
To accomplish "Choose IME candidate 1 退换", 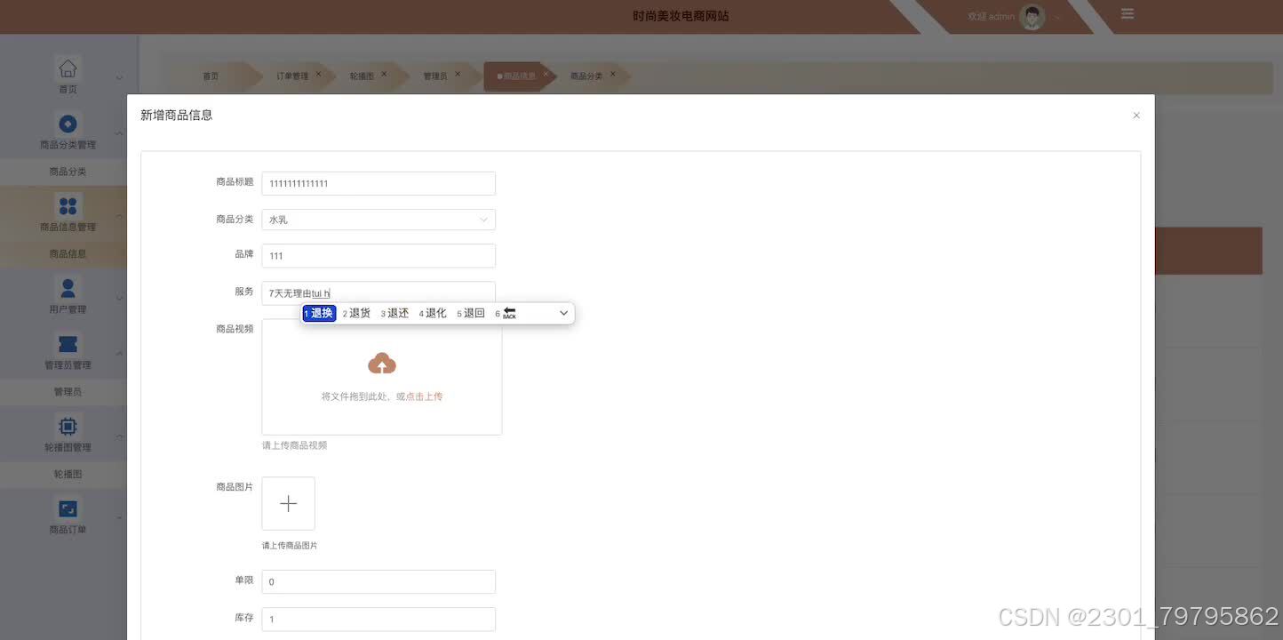I will tap(319, 313).
